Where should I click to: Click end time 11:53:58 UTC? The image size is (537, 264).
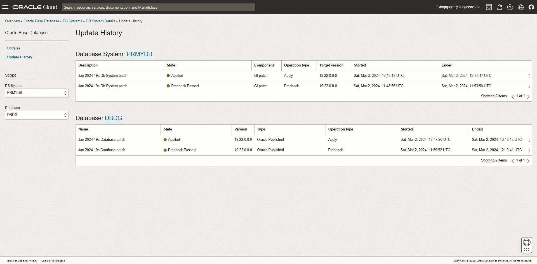coord(466,86)
